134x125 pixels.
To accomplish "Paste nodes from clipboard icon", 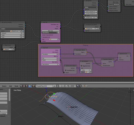I will [86, 86].
